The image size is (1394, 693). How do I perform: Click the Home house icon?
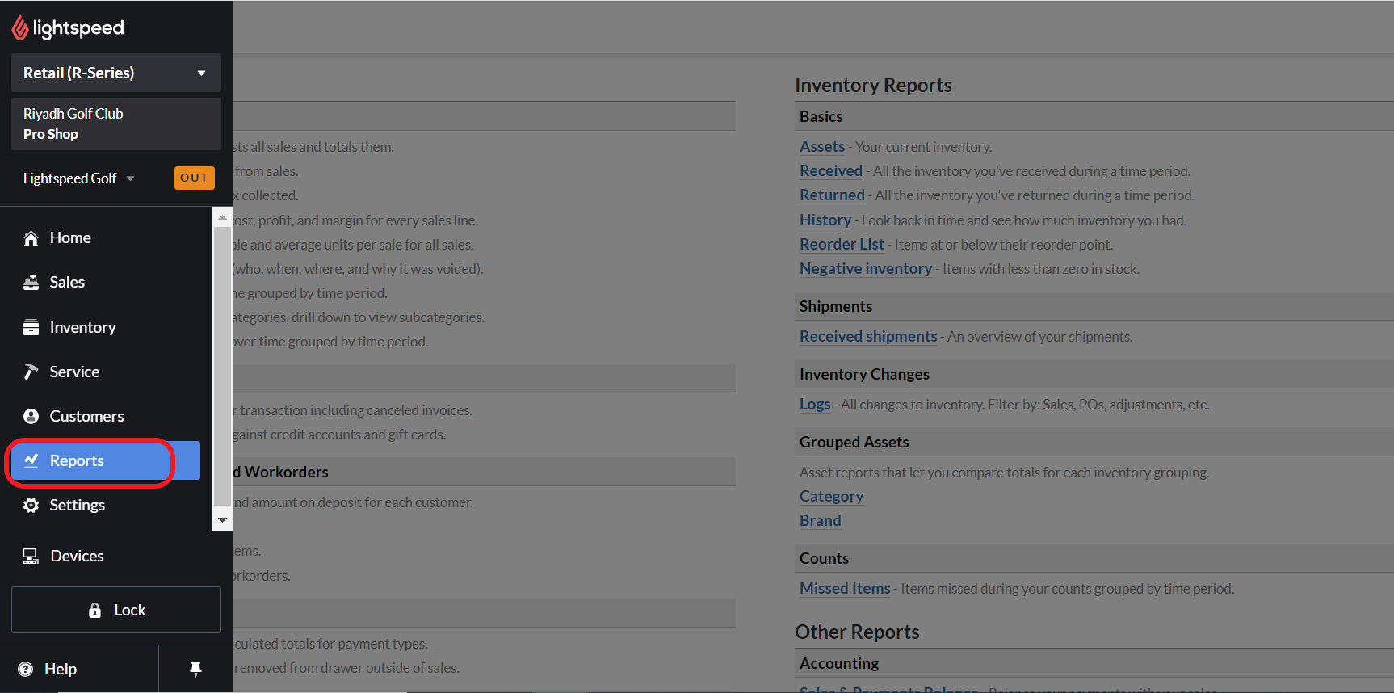click(x=31, y=238)
